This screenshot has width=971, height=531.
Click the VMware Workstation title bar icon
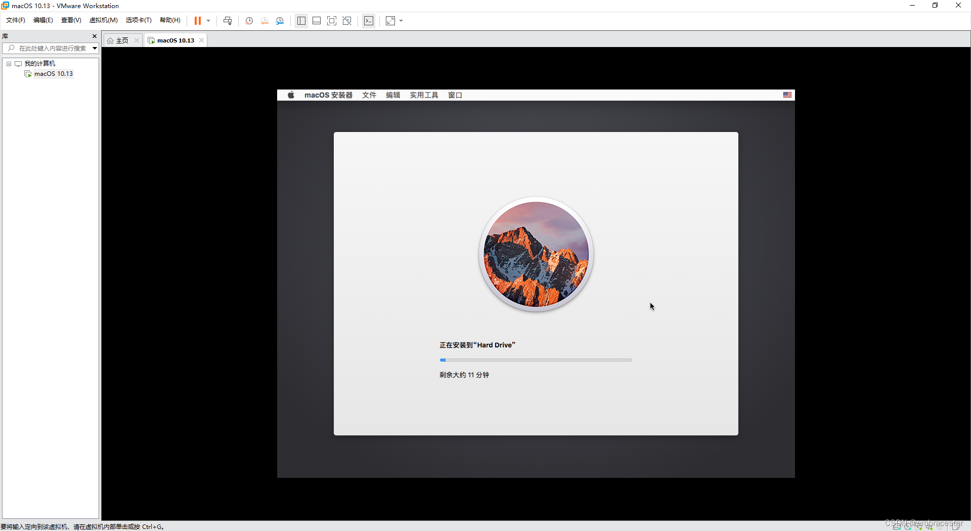pyautogui.click(x=5, y=6)
